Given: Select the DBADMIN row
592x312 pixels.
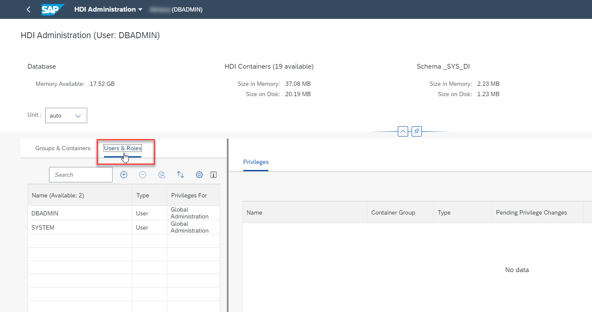Looking at the screenshot, I should [x=124, y=213].
